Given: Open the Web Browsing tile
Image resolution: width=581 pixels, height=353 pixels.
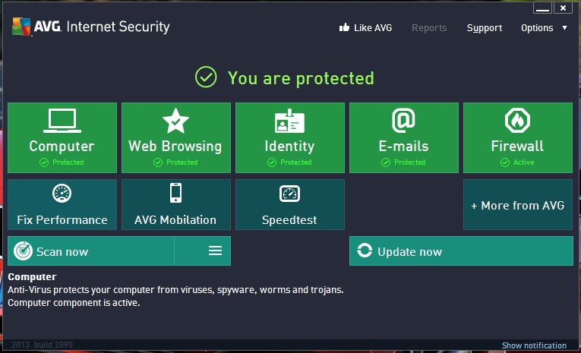Looking at the screenshot, I should (176, 138).
